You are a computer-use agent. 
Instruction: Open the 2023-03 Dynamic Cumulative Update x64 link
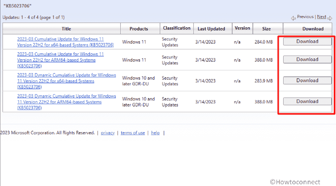(67, 81)
